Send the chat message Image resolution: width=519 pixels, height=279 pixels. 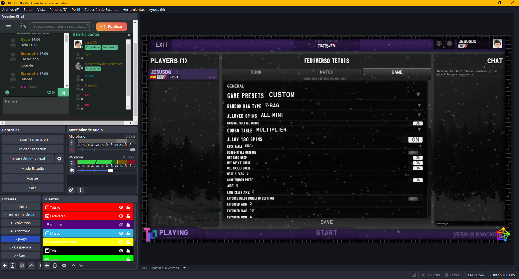point(63,92)
